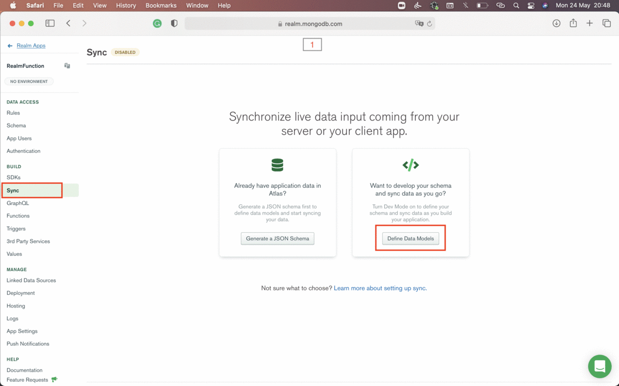Click the NO ENVIRONMENT badge

pyautogui.click(x=29, y=81)
